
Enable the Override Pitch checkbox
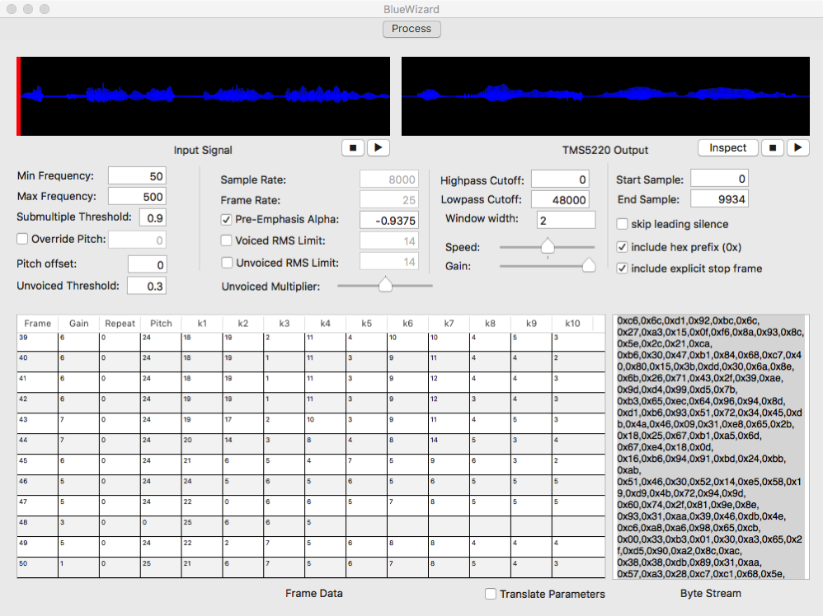[x=22, y=240]
